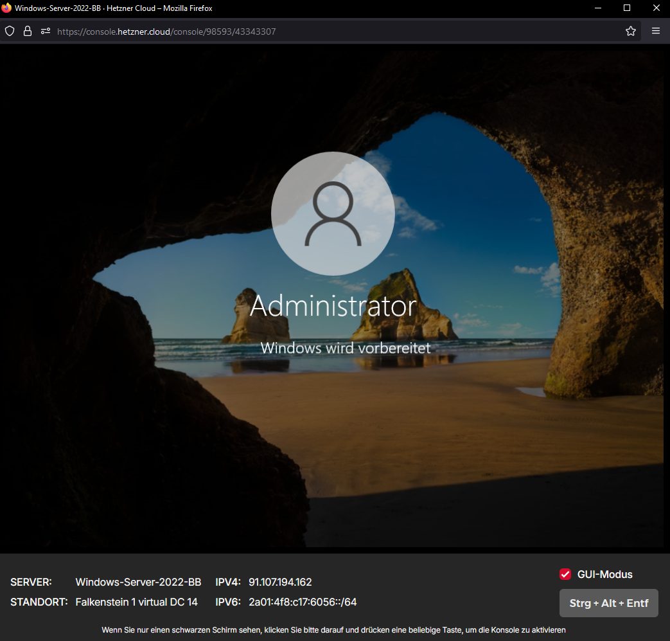Screen dimensions: 670x641
Task: Disable the GUI-Modus checkbox
Action: [x=564, y=573]
